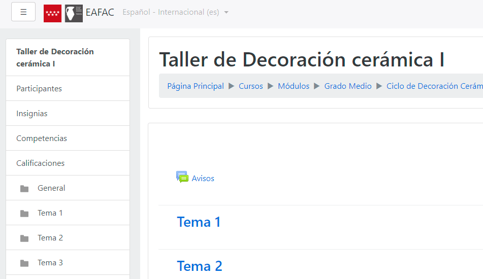Click the Módulos breadcrumb link
This screenshot has width=483, height=279.
(x=294, y=86)
